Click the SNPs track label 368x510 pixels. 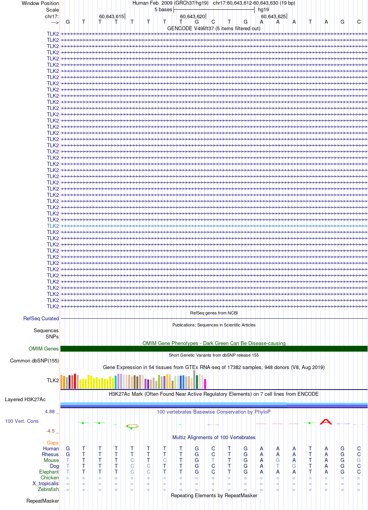tap(52, 337)
